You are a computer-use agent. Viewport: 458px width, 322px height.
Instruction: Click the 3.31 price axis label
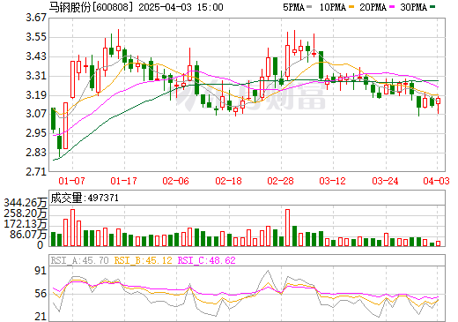click(x=36, y=76)
